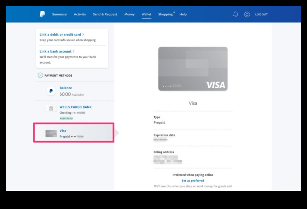Collapse the Payment Methods section chevron
This screenshot has width=307, height=209.
pos(40,75)
